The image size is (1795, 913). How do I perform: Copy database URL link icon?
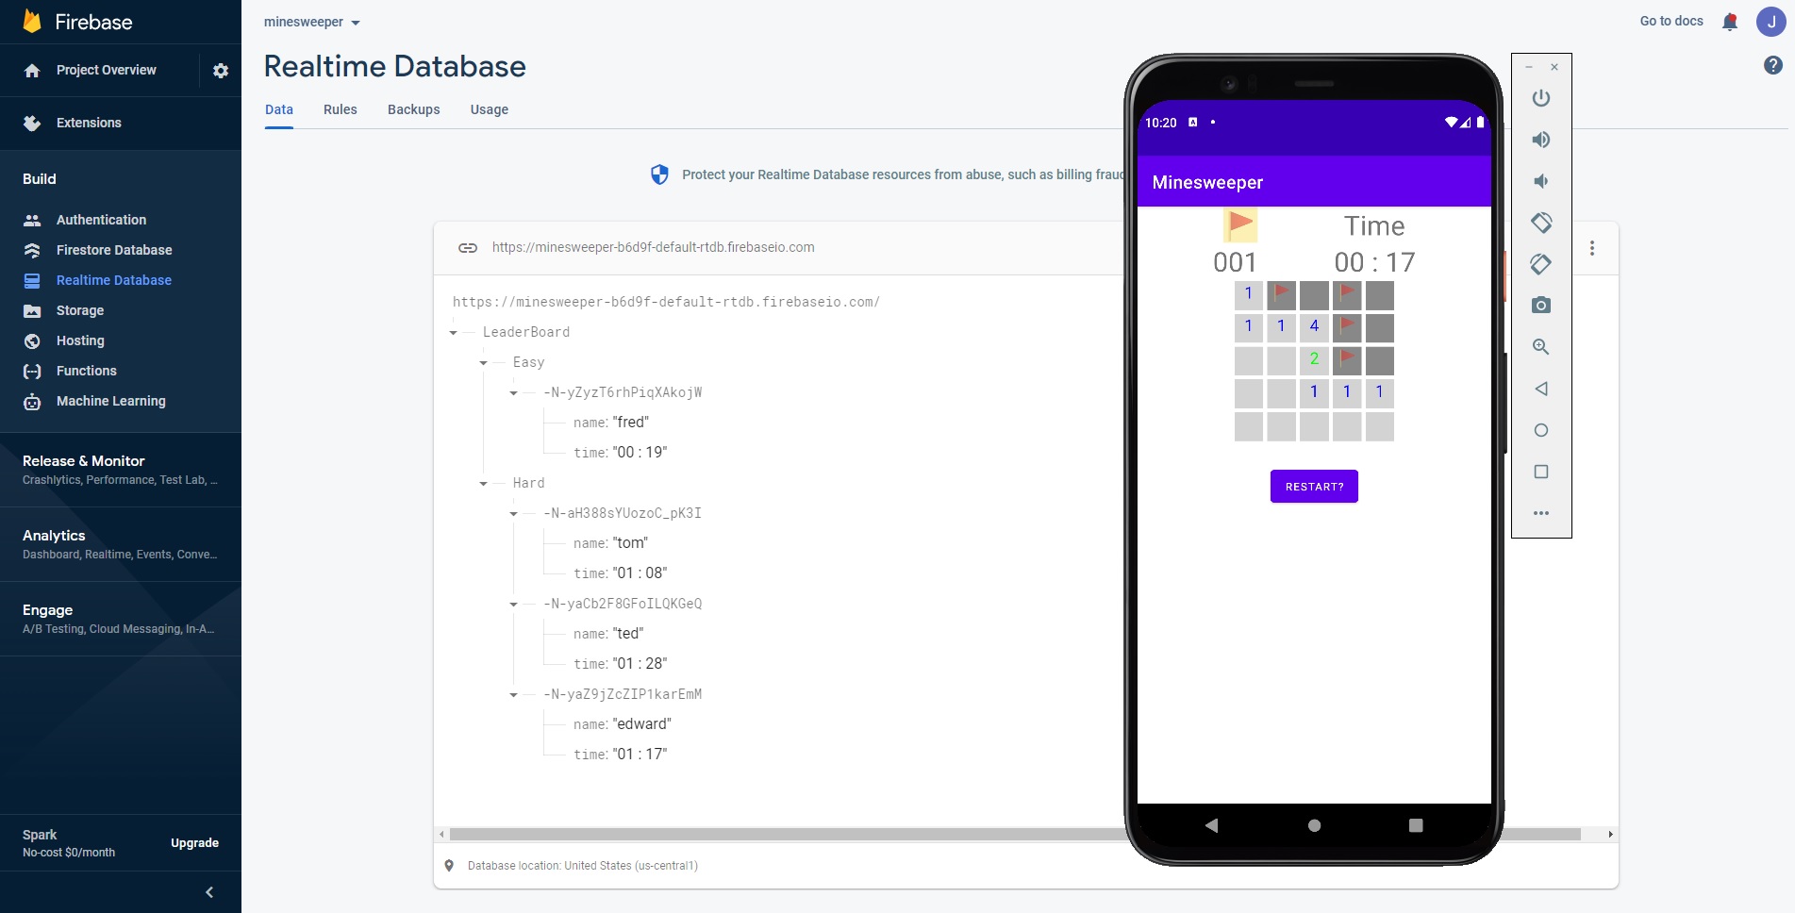pyautogui.click(x=468, y=248)
